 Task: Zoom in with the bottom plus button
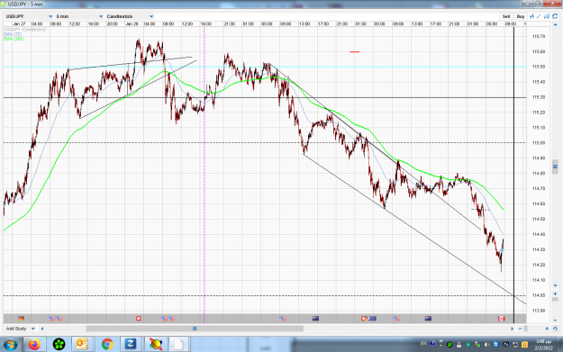pos(547,329)
